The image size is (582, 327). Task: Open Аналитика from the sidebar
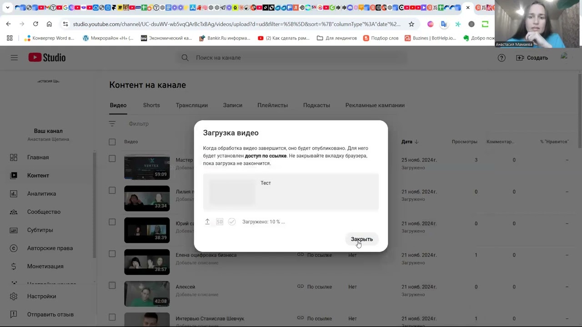pyautogui.click(x=41, y=193)
